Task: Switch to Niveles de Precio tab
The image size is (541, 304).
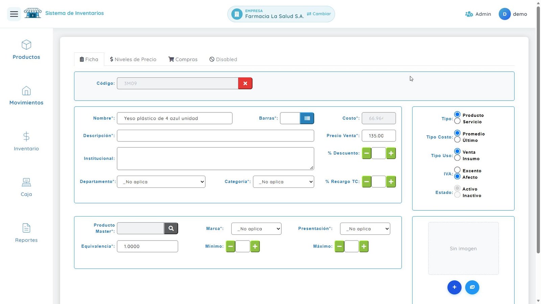Action: tap(133, 59)
